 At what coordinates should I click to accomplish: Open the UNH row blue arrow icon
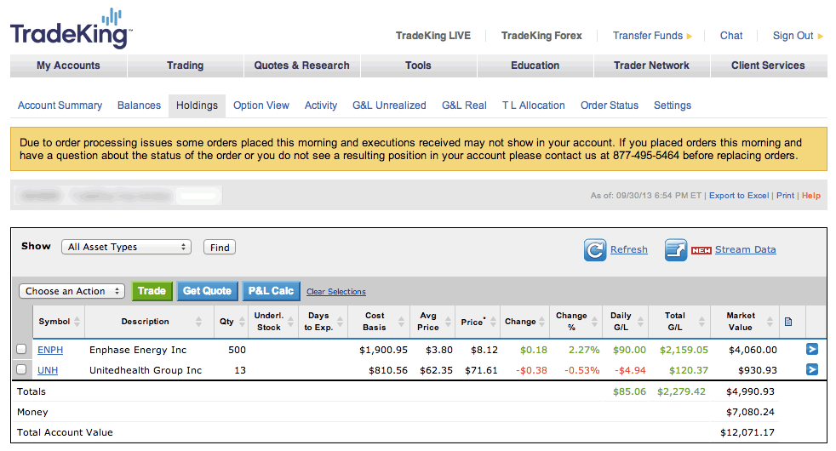[812, 369]
